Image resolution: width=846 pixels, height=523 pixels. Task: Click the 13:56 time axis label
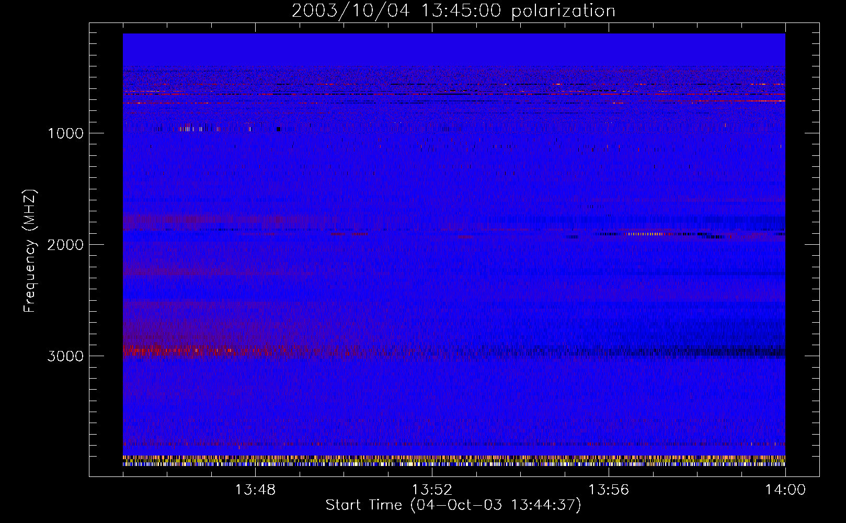(609, 490)
